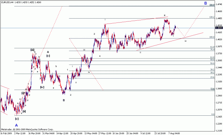The width and height of the screenshot is (223, 135).
Task: Click the 13 May 04:00 date label
Action: click(91, 134)
